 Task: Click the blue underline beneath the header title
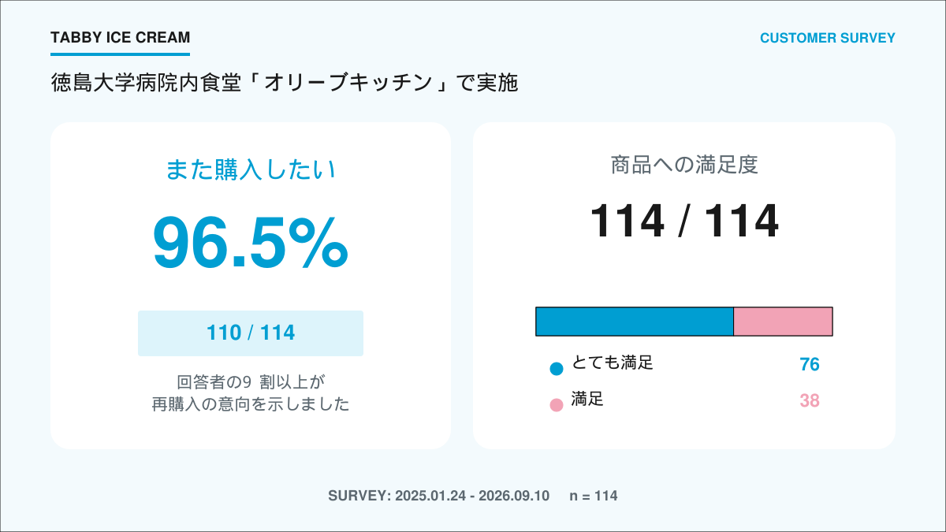point(120,54)
